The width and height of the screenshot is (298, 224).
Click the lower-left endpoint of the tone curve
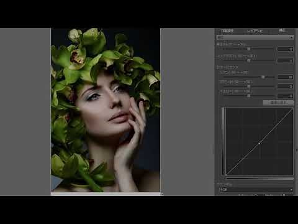[x=226, y=175]
